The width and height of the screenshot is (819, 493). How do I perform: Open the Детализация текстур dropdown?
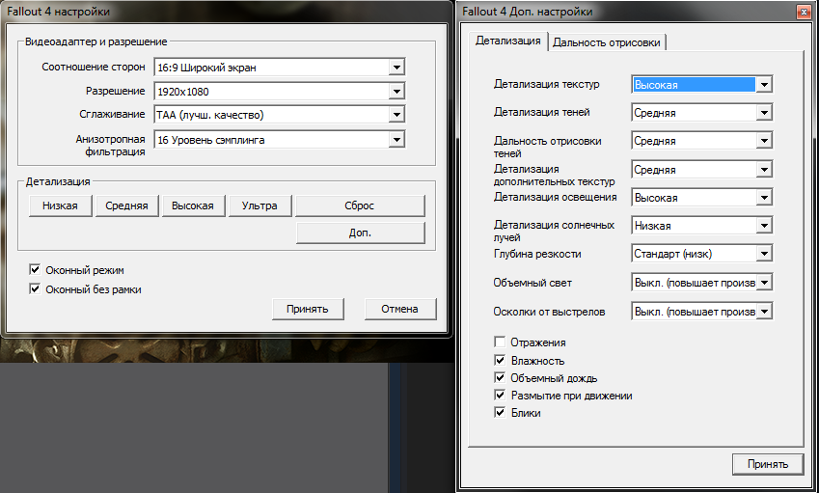[701, 84]
